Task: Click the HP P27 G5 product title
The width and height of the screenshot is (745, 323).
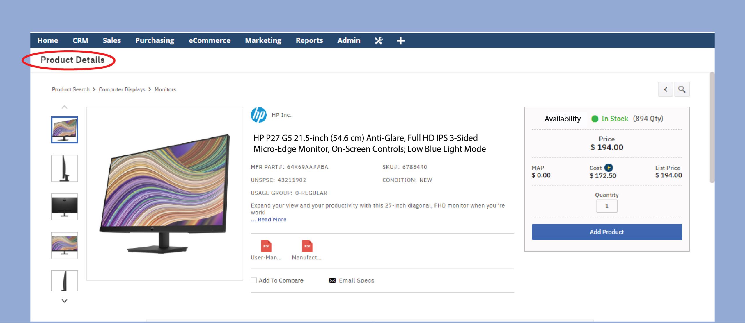Action: tap(369, 143)
